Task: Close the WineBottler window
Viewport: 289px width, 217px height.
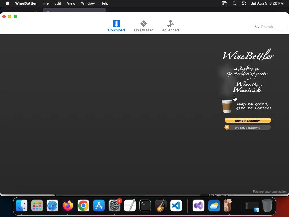Action: [4, 16]
